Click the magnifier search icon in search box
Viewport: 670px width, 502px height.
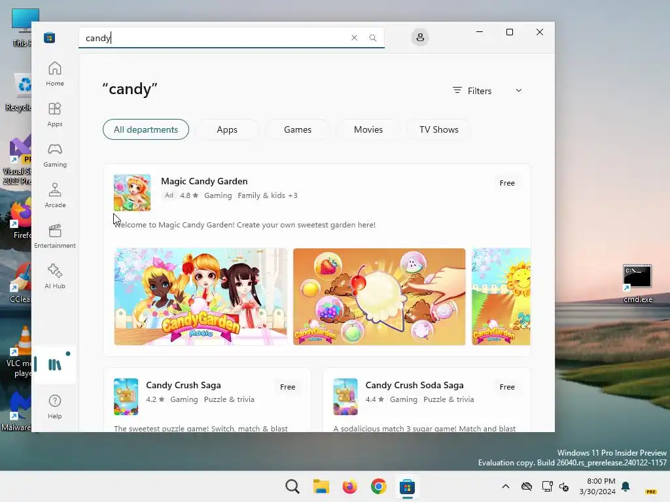tap(373, 37)
